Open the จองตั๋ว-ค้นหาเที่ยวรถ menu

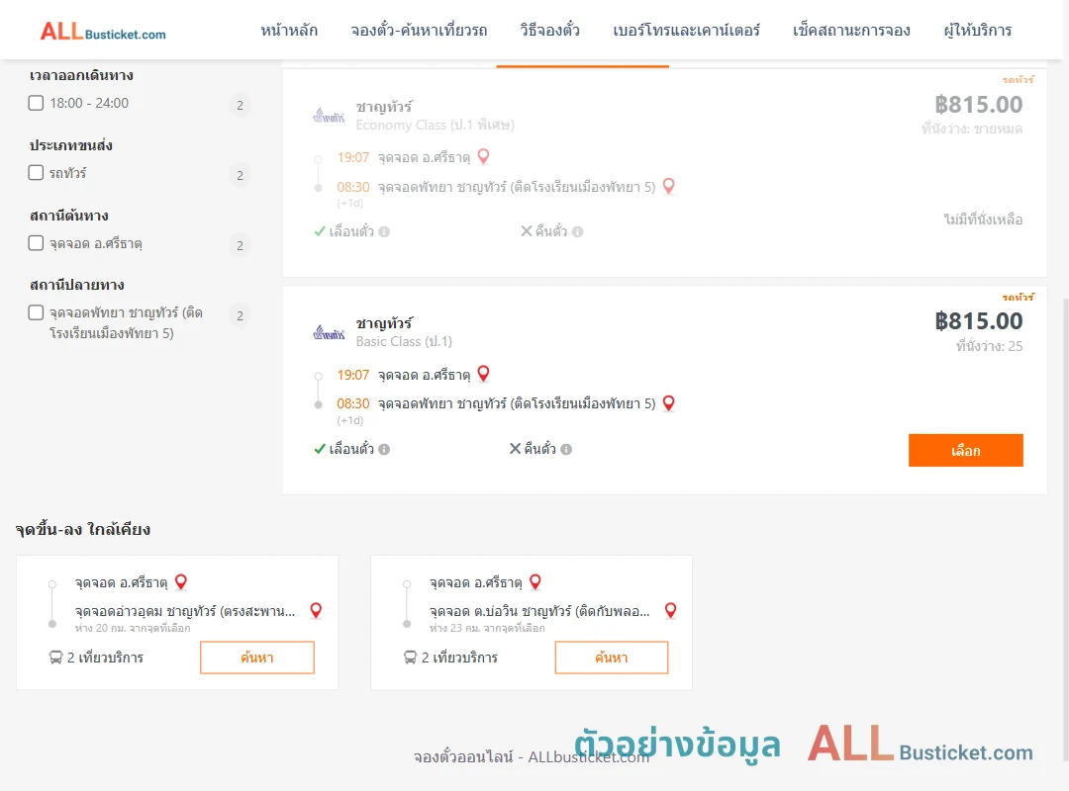pyautogui.click(x=419, y=30)
